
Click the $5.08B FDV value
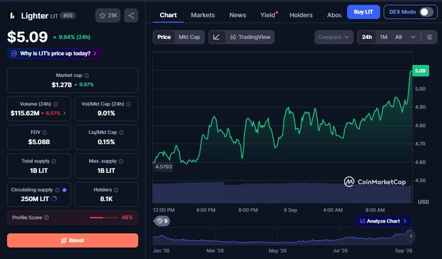click(x=39, y=142)
